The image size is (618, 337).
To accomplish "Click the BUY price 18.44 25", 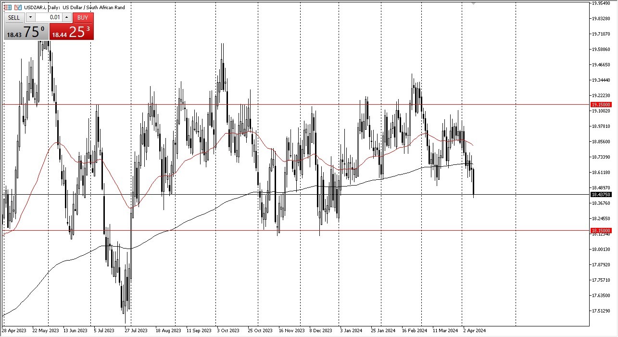I will coord(71,33).
